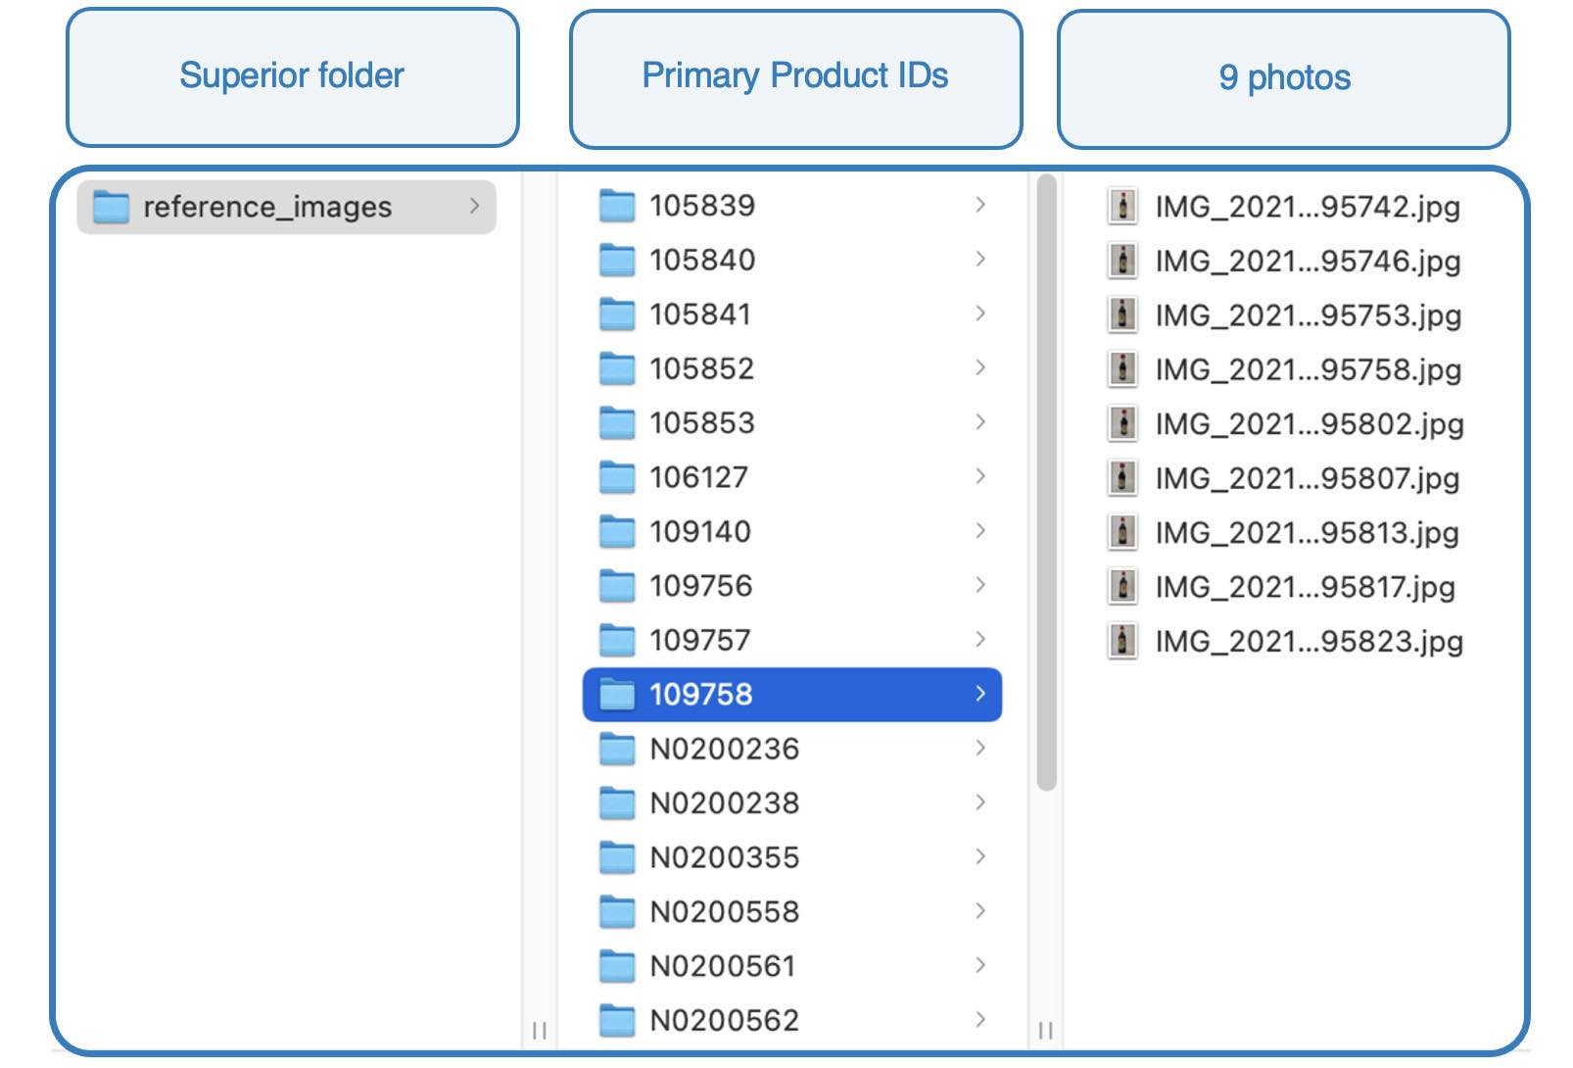Click the column handle below the first column
Screen dimensions: 1573x1068
[x=539, y=1031]
